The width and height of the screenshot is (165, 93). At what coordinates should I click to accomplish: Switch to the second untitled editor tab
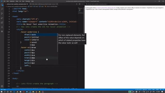pos(44,4)
